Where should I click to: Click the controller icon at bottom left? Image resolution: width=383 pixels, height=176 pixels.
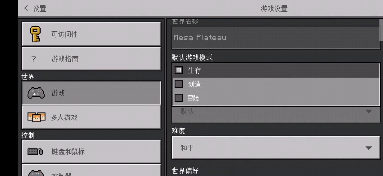pyautogui.click(x=36, y=173)
